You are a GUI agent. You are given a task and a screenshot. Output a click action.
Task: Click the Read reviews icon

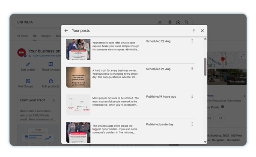coord(51,64)
